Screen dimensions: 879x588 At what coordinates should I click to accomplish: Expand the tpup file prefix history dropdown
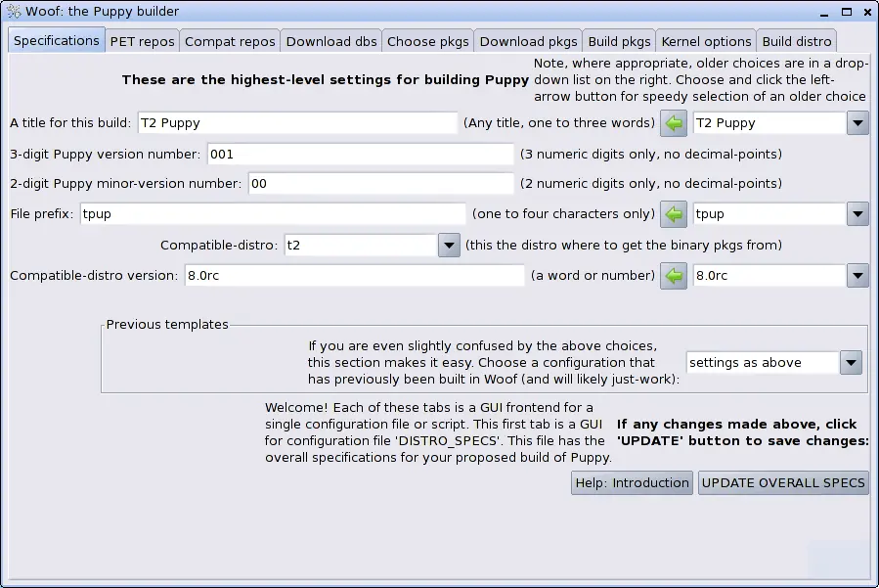[x=857, y=213]
